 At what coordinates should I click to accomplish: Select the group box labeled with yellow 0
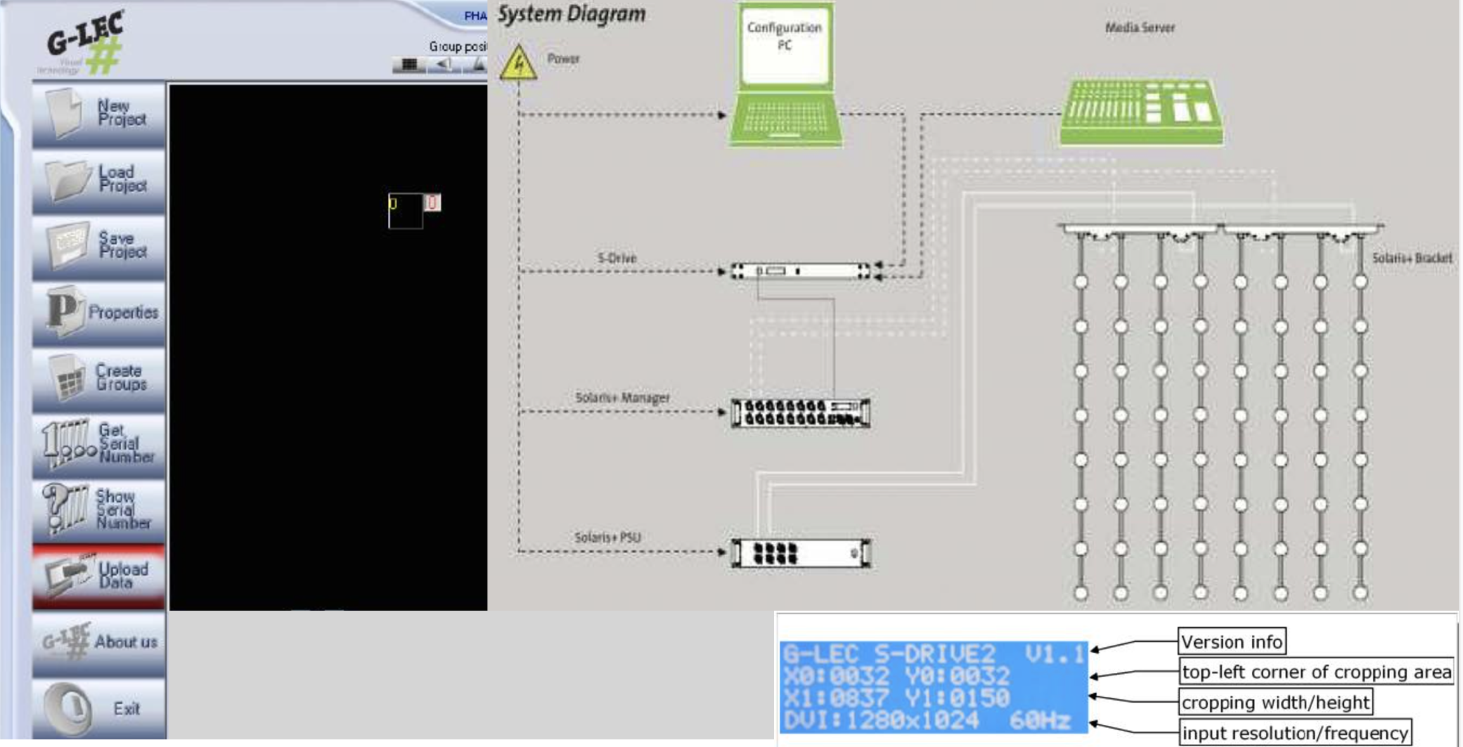click(x=406, y=212)
